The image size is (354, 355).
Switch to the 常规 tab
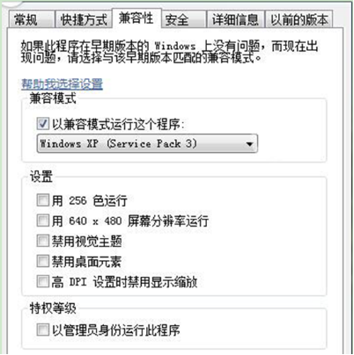(x=32, y=19)
